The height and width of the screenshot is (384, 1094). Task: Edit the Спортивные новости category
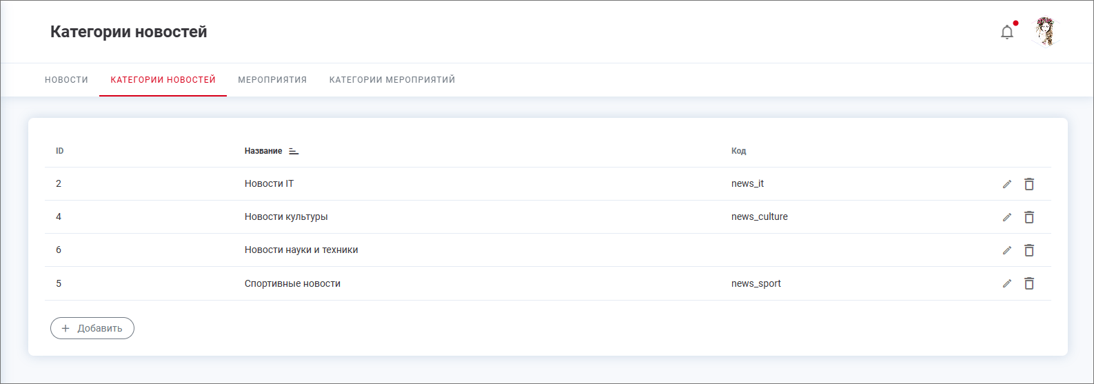pos(1007,283)
